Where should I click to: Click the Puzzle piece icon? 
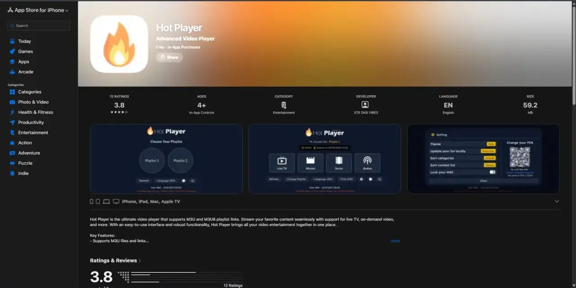tap(12, 163)
